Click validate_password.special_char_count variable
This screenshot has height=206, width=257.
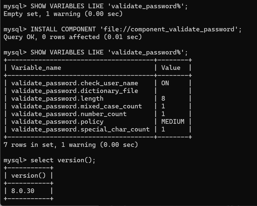tap(80, 129)
